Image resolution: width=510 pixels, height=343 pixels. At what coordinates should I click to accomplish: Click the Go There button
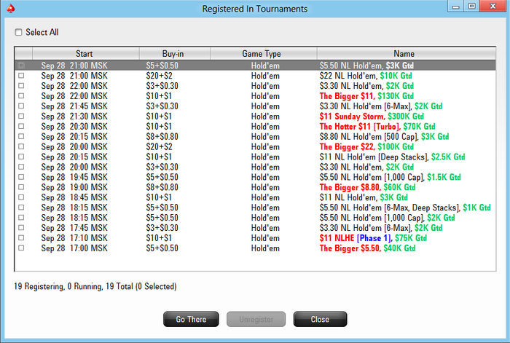(x=191, y=319)
